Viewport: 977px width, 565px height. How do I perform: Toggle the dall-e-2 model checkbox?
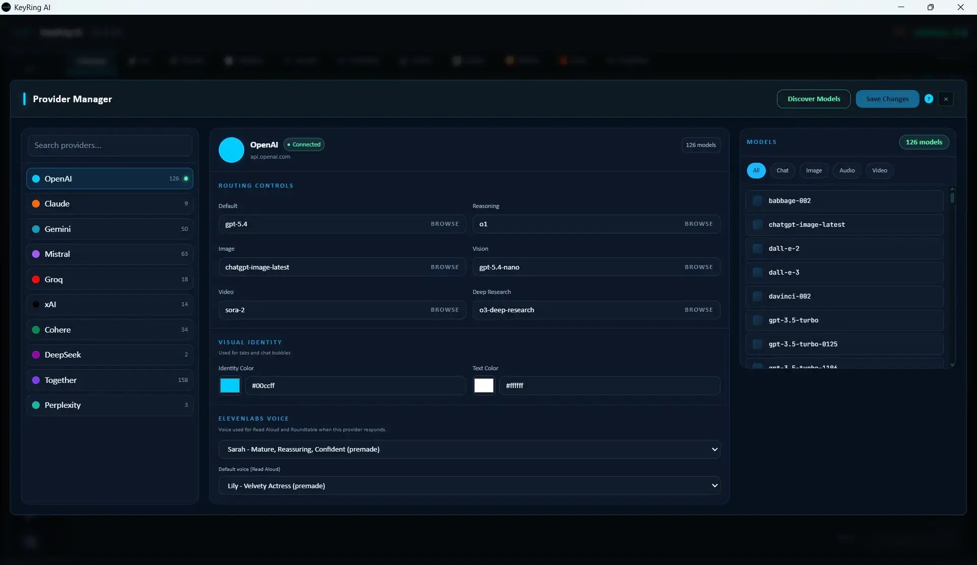(758, 249)
